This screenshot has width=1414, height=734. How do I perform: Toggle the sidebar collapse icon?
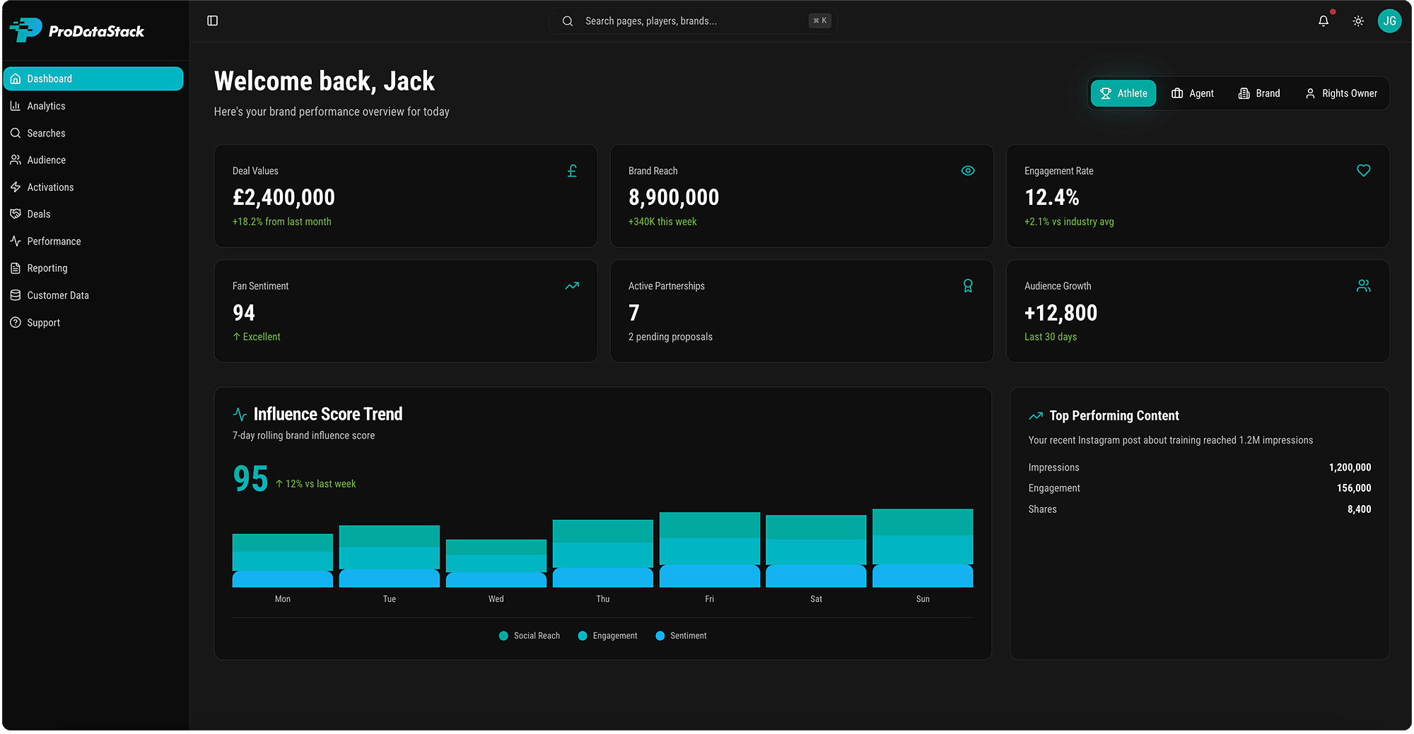(212, 20)
